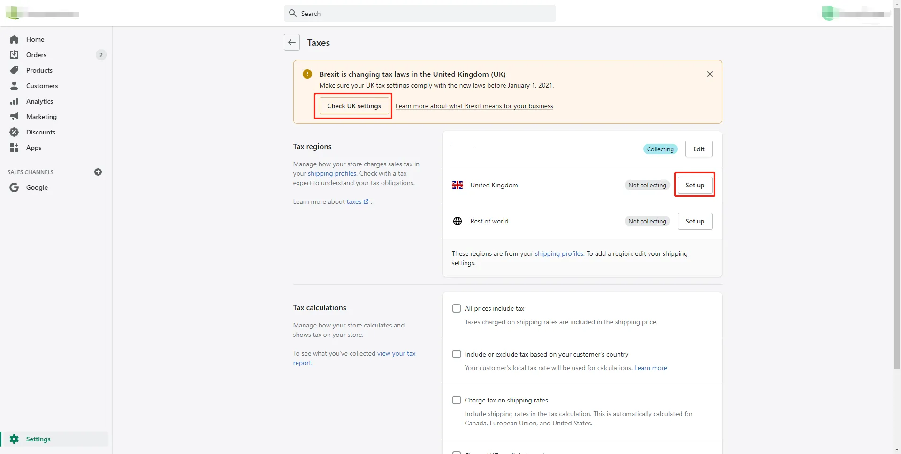Click the Products tag icon
This screenshot has height=454, width=901.
(14, 70)
